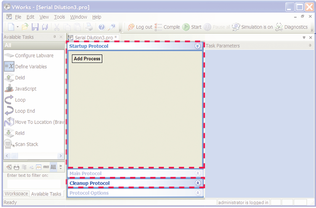Collapse the Startup Protocol section
The height and width of the screenshot is (208, 316).
197,46
